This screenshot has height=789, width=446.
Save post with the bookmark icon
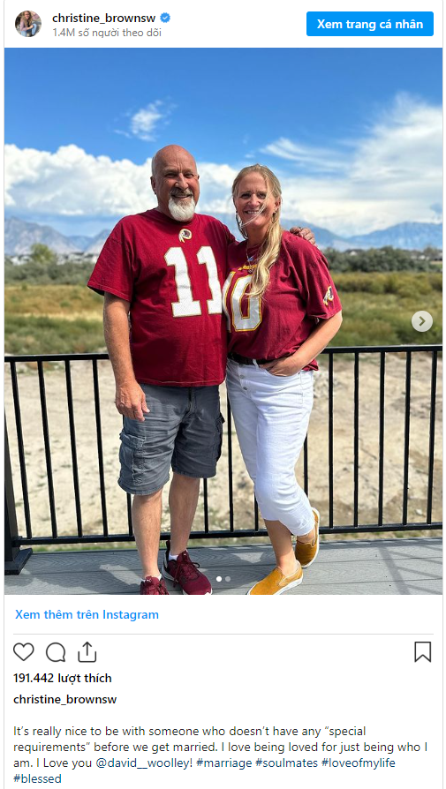click(x=423, y=651)
